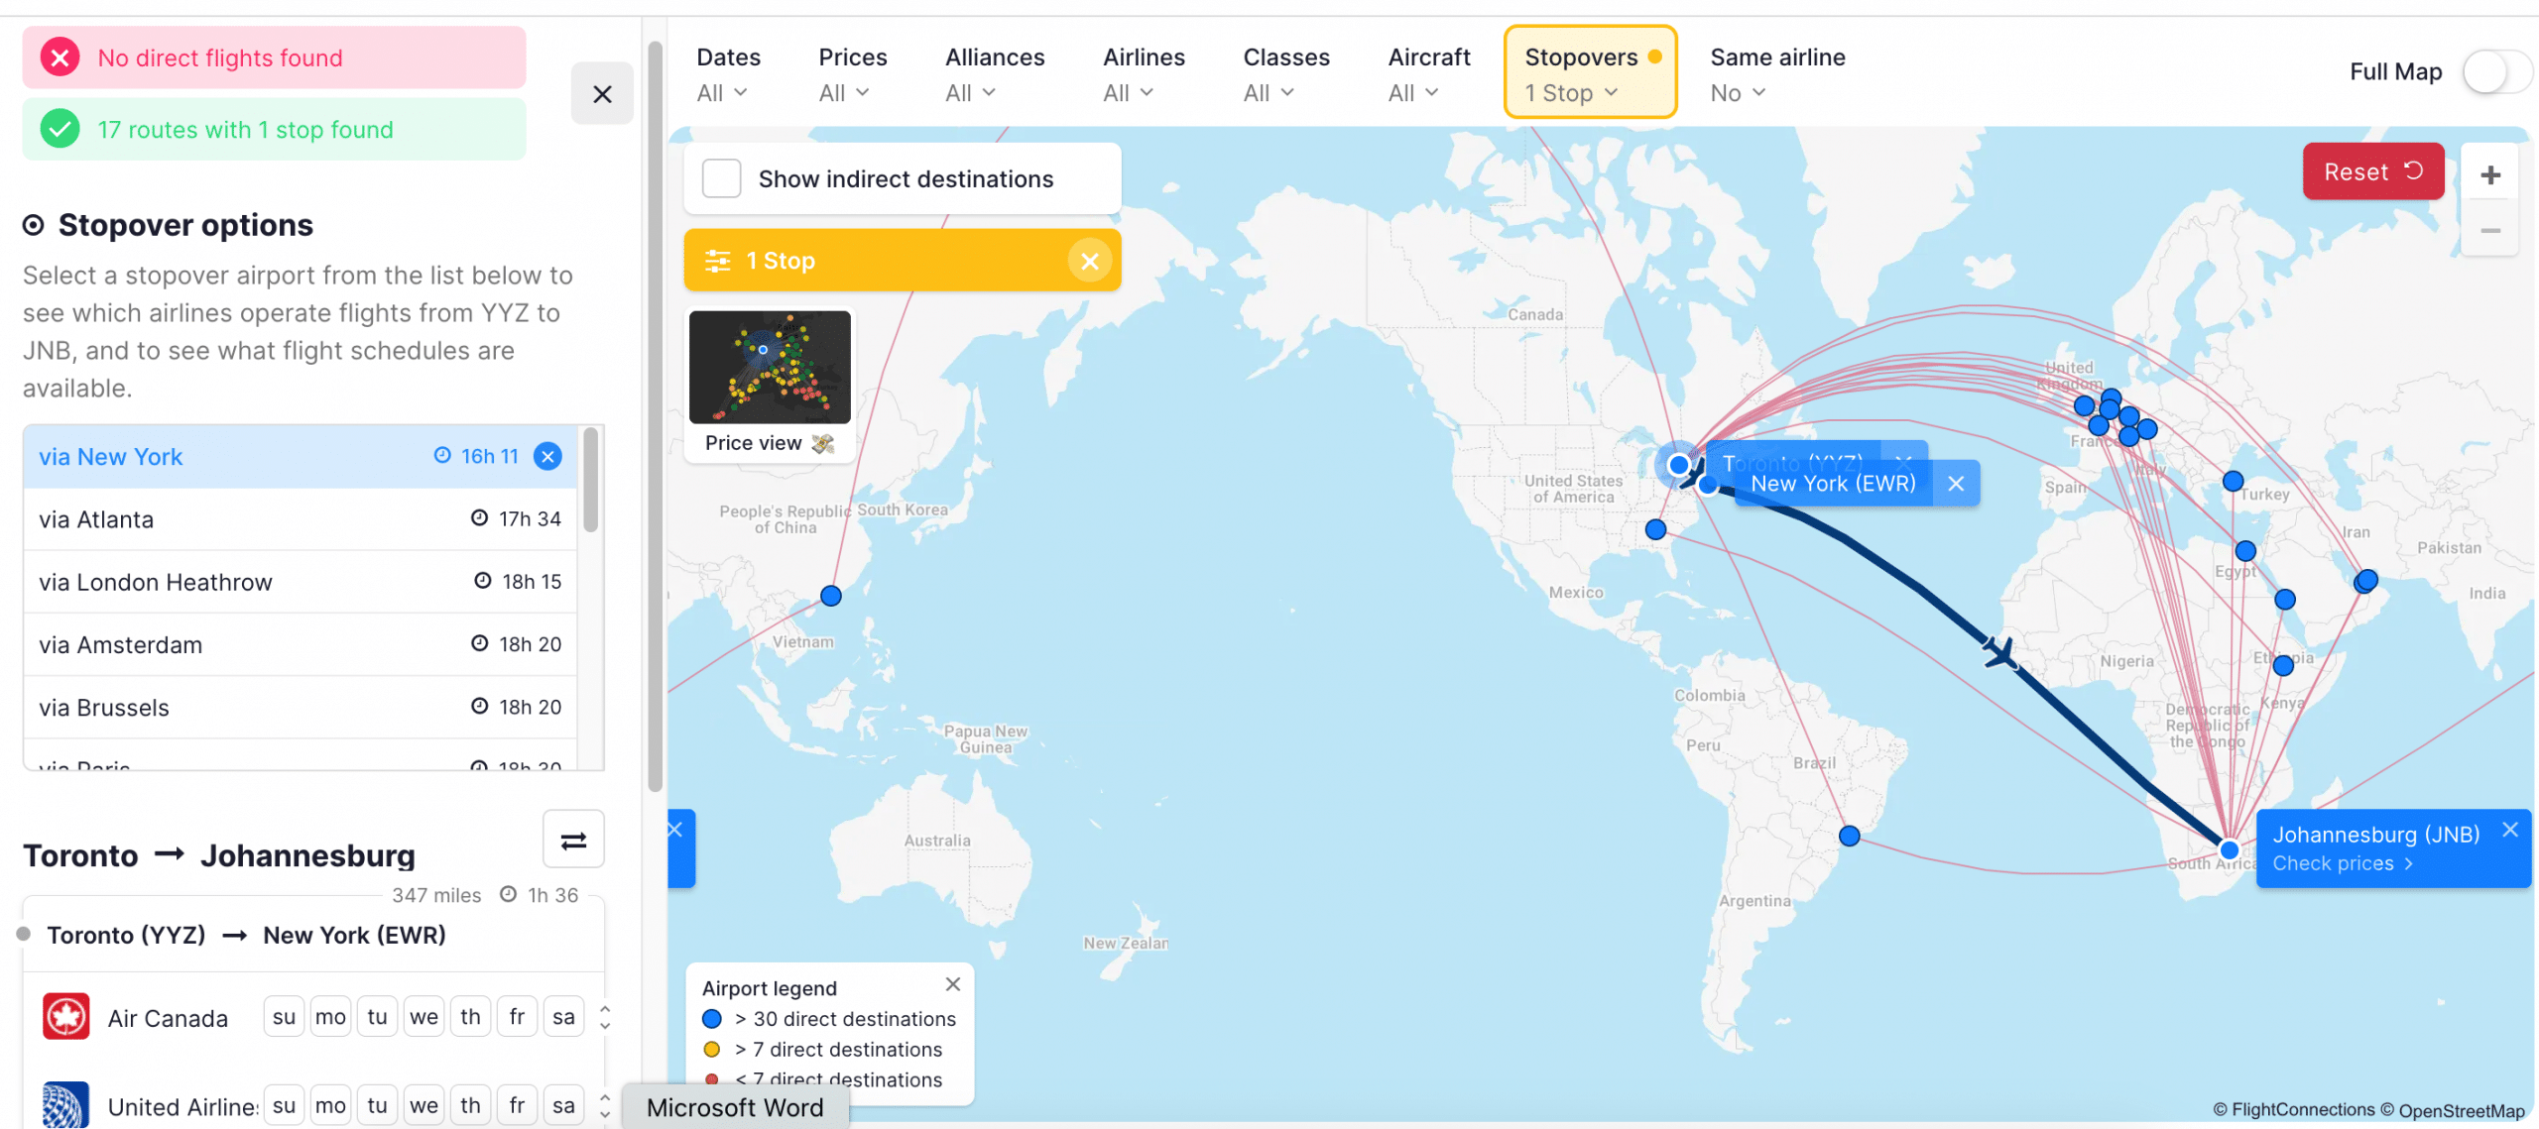Screen dimensions: 2539x1129
Task: Remove New York (EWR) map label
Action: point(1955,484)
